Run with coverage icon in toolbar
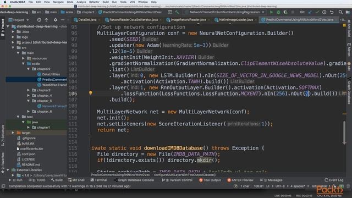 (x=285, y=12)
